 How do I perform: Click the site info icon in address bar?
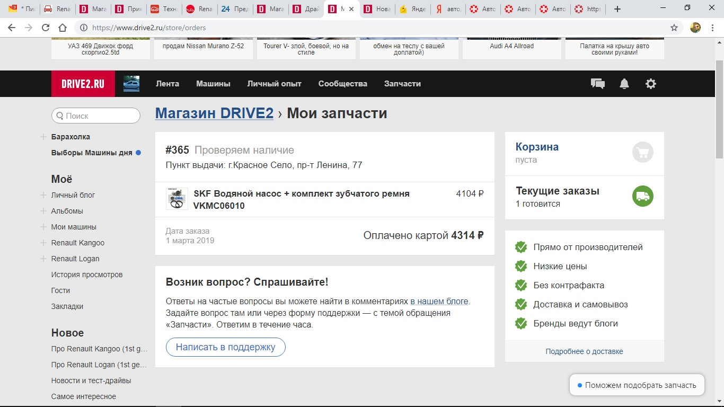pos(83,28)
